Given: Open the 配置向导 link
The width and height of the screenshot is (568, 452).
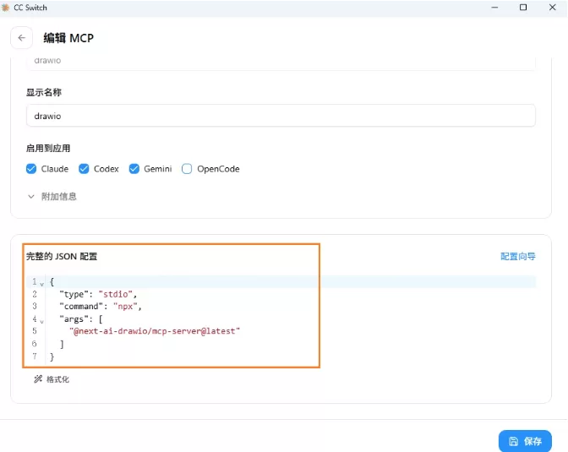Looking at the screenshot, I should click(517, 257).
